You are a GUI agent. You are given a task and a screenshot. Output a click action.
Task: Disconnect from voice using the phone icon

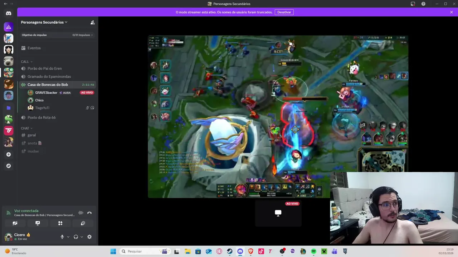click(89, 213)
